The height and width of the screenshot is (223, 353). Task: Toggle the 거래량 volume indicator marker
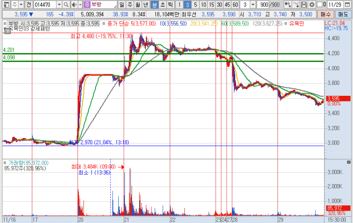pyautogui.click(x=5, y=163)
